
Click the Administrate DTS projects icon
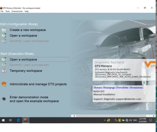coord(4,84)
